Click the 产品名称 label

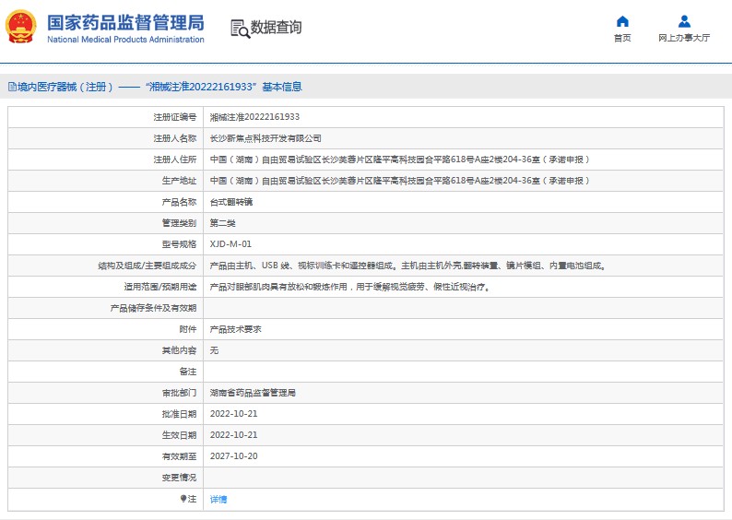tap(179, 202)
